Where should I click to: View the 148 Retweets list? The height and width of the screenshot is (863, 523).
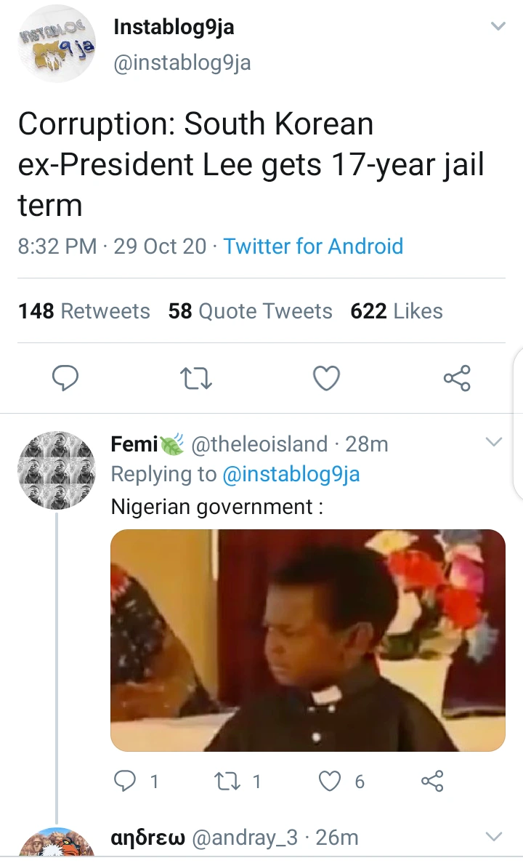pos(84,311)
